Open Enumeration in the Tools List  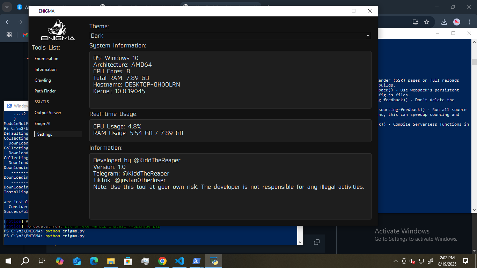(x=46, y=59)
